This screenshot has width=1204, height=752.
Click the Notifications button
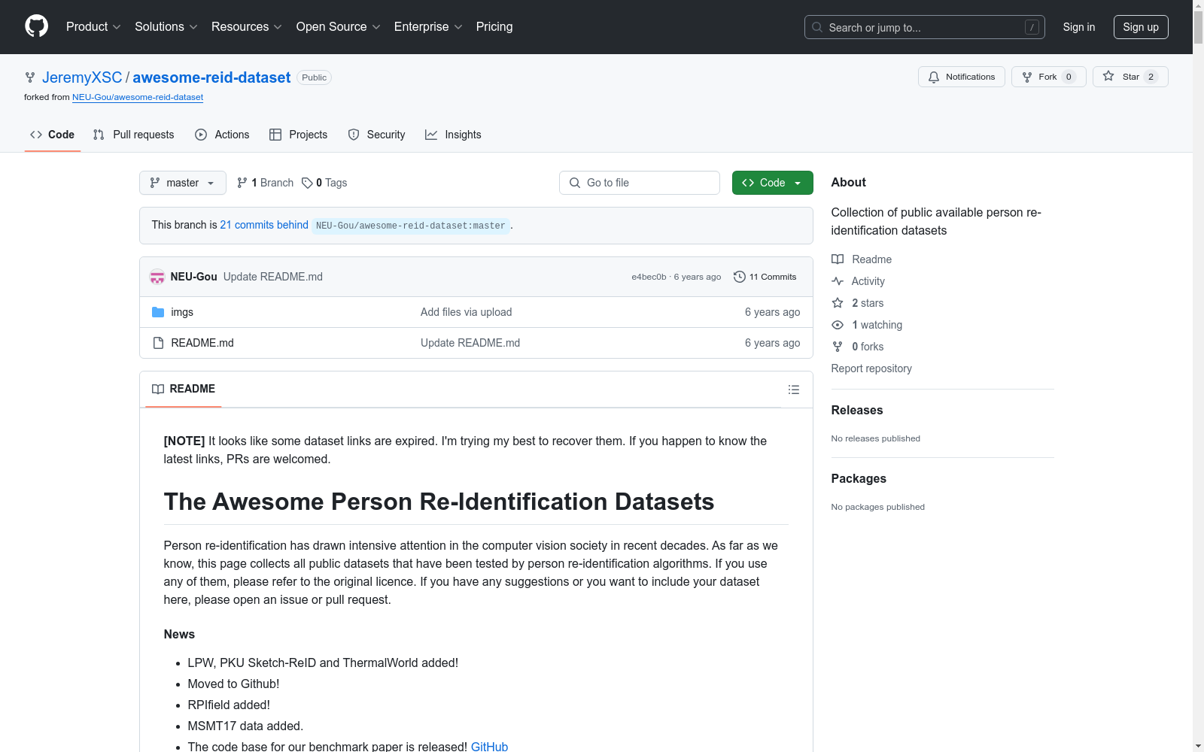pos(962,77)
